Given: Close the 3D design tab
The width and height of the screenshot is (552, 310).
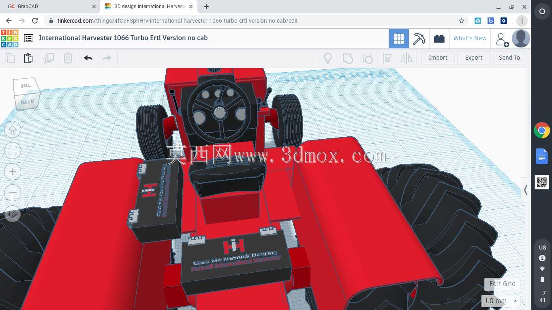Looking at the screenshot, I should pyautogui.click(x=191, y=6).
